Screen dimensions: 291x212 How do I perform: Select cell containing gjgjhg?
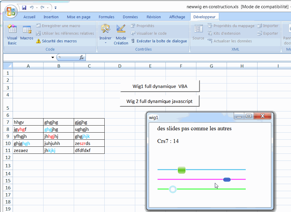pos(89,122)
